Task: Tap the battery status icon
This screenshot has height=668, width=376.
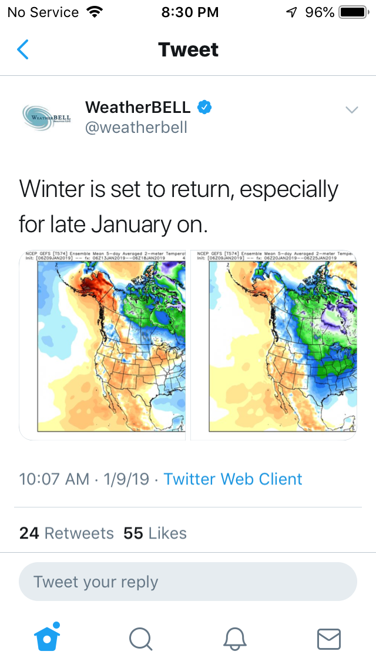Action: (x=352, y=12)
